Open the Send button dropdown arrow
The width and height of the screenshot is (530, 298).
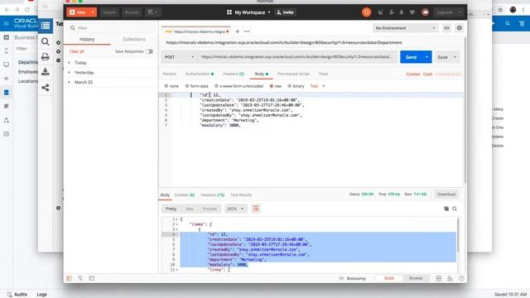tap(427, 57)
